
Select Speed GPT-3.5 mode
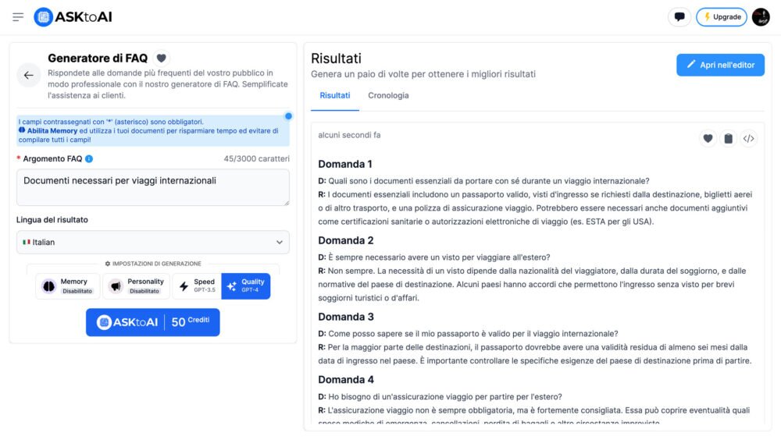[x=197, y=286]
